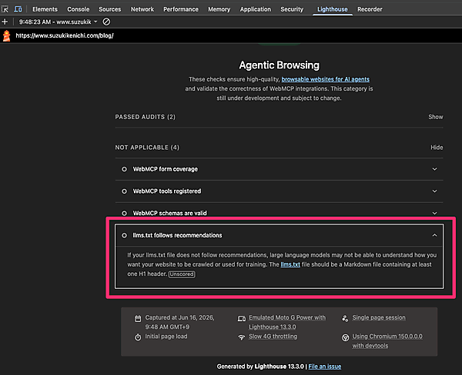Hide the Not Applicable section

tap(437, 148)
